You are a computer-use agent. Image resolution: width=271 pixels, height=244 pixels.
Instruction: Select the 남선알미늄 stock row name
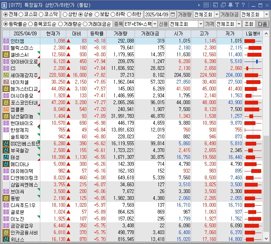coord(22,116)
